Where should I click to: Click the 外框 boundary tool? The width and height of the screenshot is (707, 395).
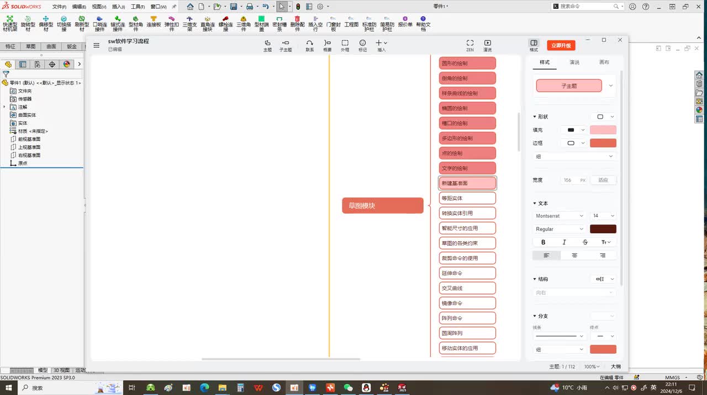click(x=345, y=46)
